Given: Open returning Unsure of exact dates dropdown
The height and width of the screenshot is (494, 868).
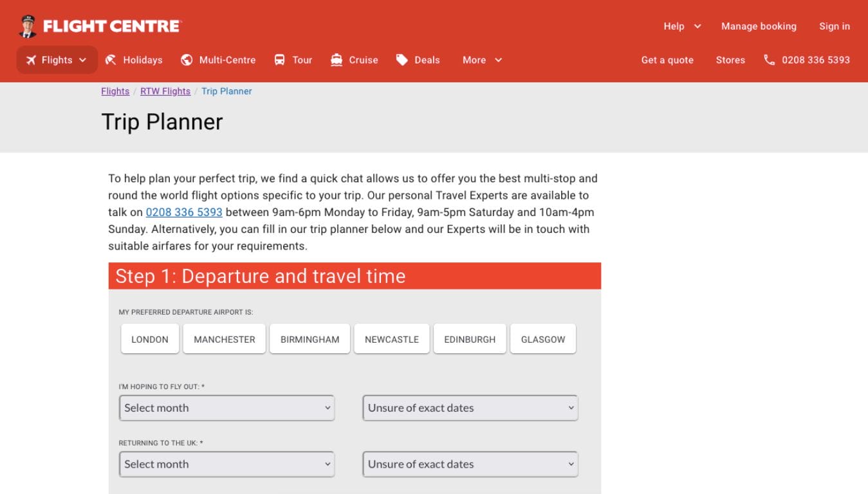Looking at the screenshot, I should tap(470, 464).
